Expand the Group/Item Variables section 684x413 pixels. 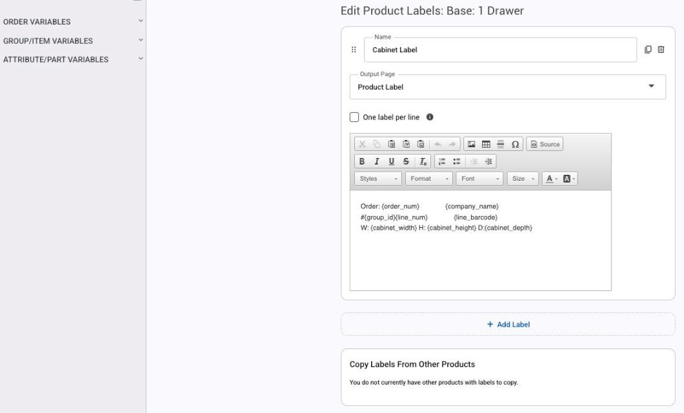[x=74, y=41]
